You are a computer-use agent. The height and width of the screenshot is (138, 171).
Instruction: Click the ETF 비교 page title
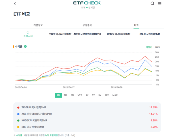[22, 14]
